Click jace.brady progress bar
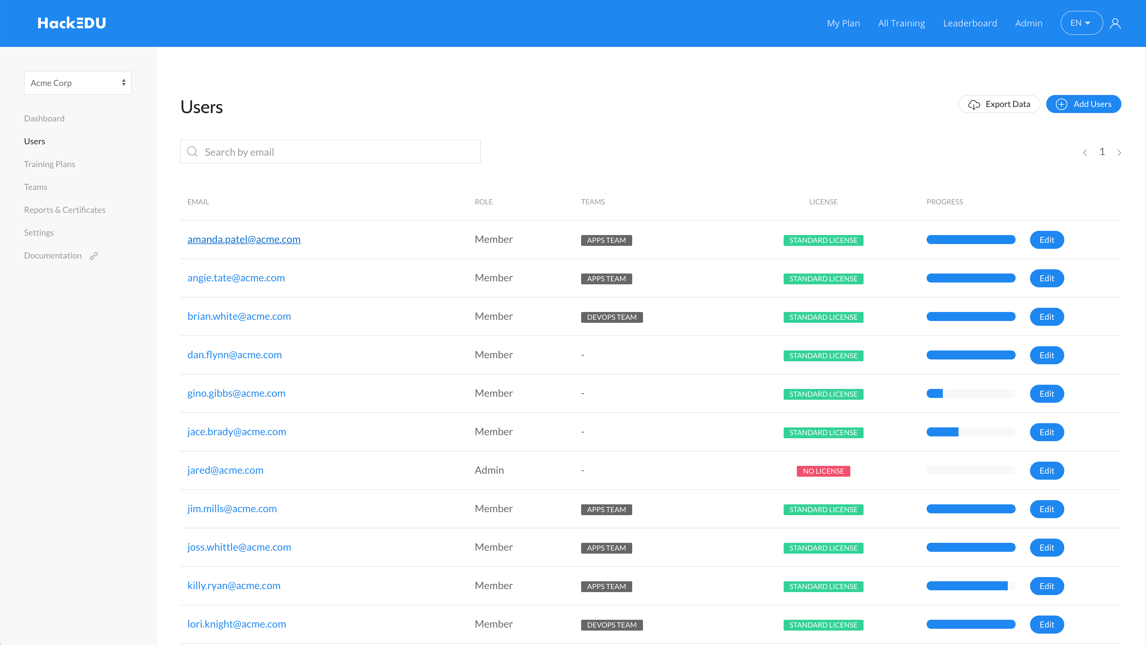The width and height of the screenshot is (1146, 645). (971, 432)
